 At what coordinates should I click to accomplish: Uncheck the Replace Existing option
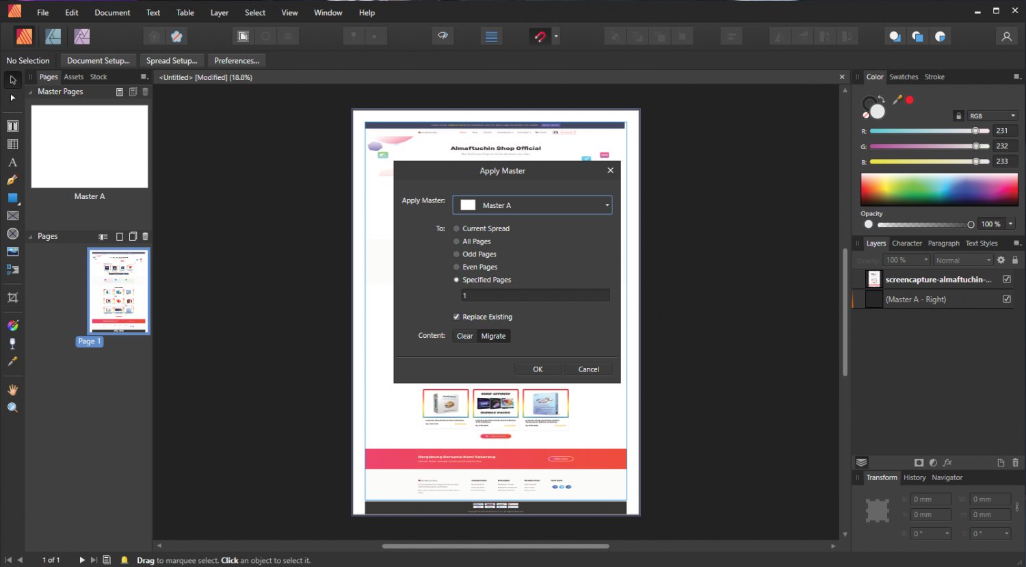456,317
